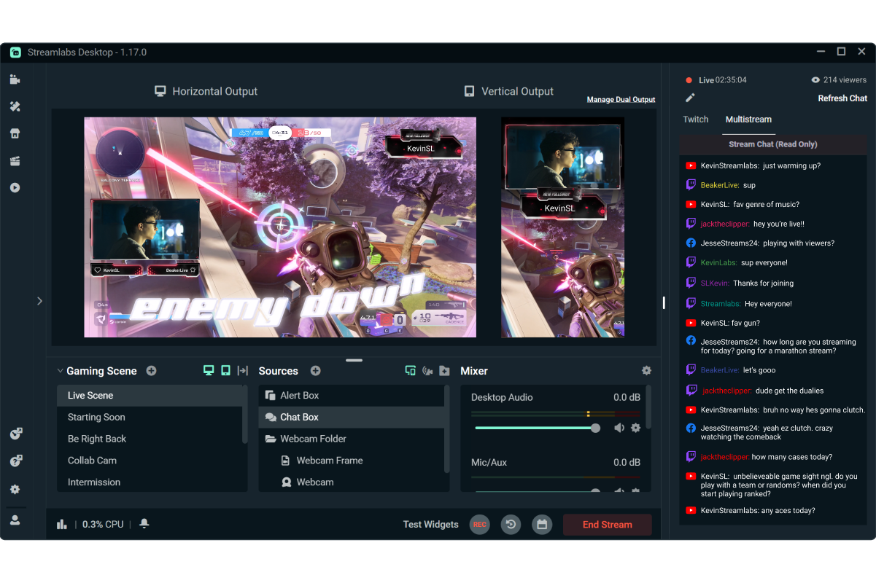Select the Collab Cam scene
Viewport: 876px width, 583px height.
[x=150, y=461]
